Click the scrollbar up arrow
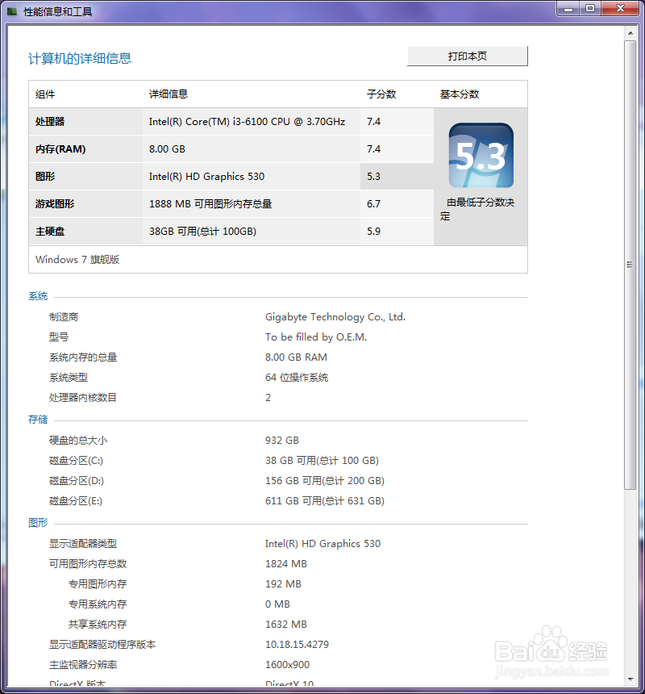The width and height of the screenshot is (645, 694). click(x=630, y=33)
